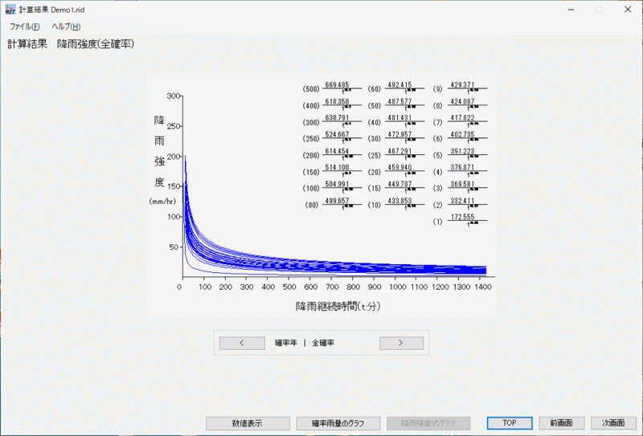The image size is (643, 436).
Task: Go back with the 前画面 button
Action: coord(561,423)
